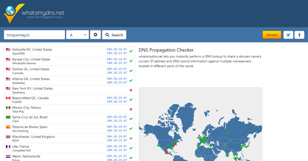The height and width of the screenshot is (161, 308).
Task: Click the red X marker over Mexico on map
Action: click(167, 153)
